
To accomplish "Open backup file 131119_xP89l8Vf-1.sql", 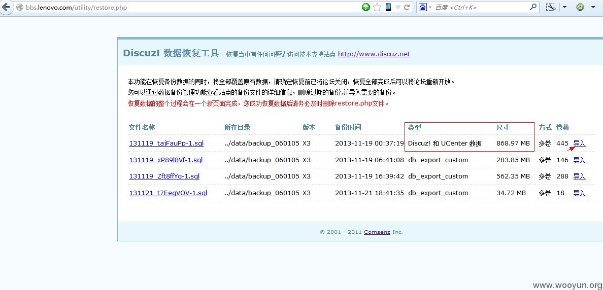I will coord(166,160).
